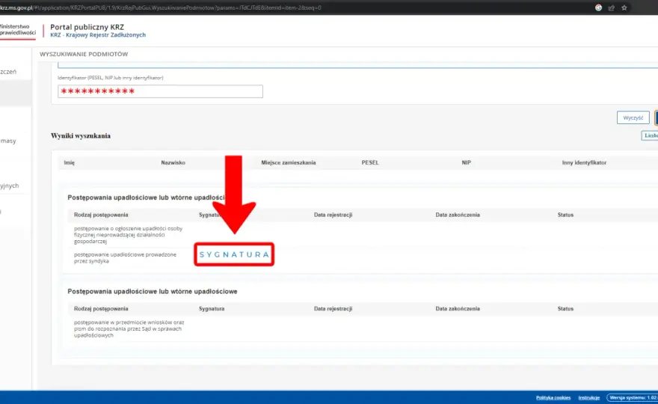This screenshot has width=658, height=404.
Task: Open the blue SYGNATURA case link
Action: 234,254
